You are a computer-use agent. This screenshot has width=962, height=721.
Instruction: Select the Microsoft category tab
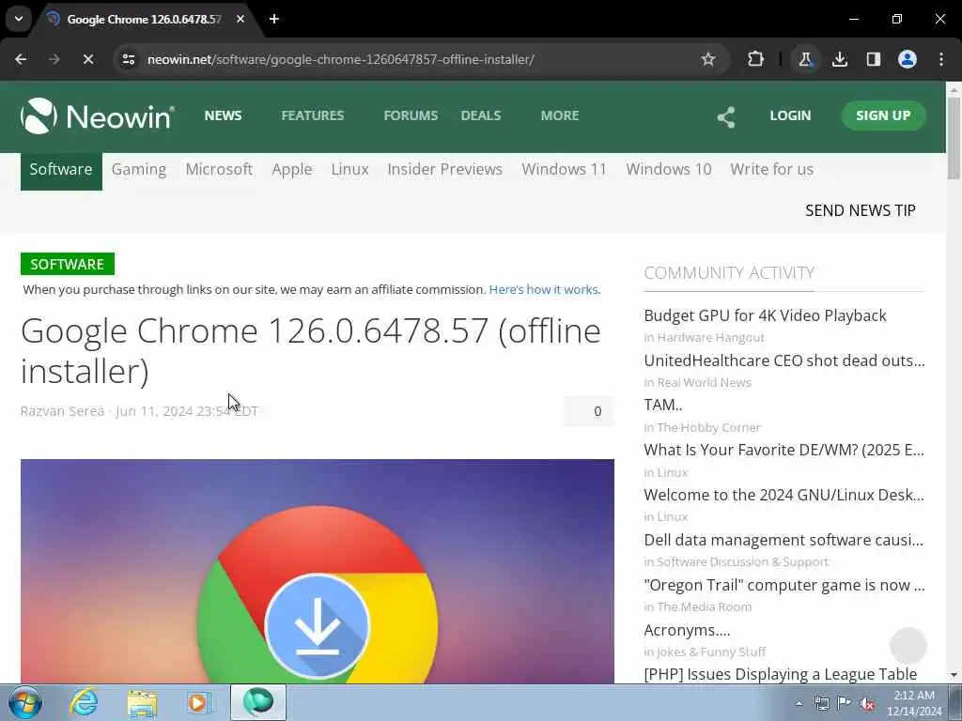pyautogui.click(x=219, y=169)
